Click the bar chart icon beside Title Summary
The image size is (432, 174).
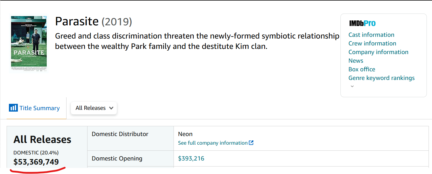pyautogui.click(x=13, y=108)
